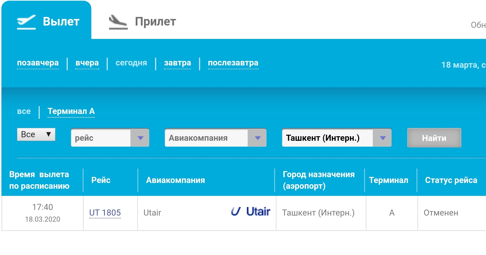Screen dimensions: 486x255
Task: Open flight UT 1805 details
Action: pyautogui.click(x=105, y=213)
